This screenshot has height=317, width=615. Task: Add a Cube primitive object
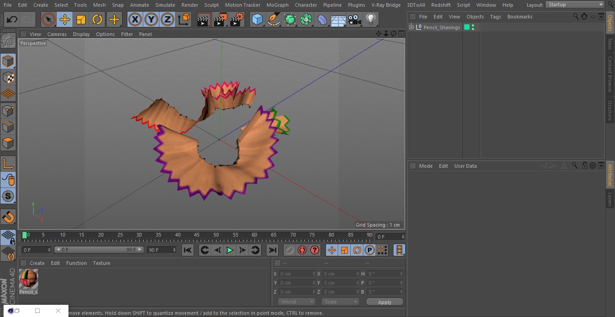pos(257,20)
